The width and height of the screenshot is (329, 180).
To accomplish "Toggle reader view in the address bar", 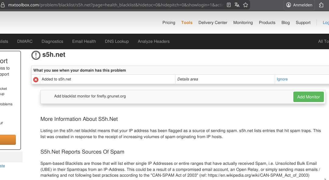I will 229,5.
